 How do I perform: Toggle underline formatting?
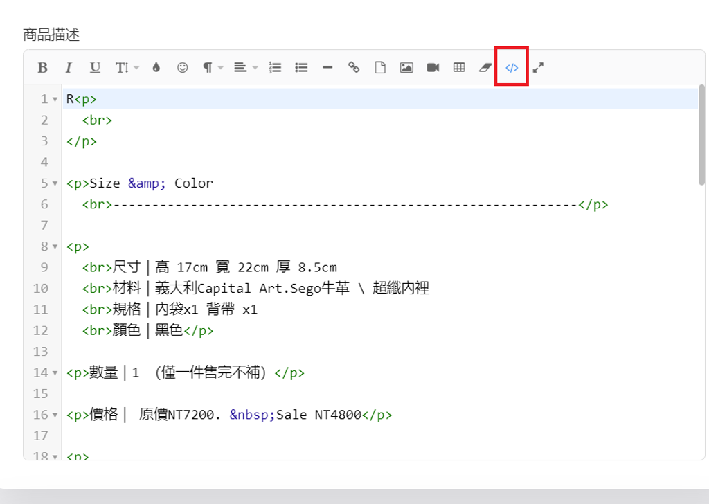click(x=95, y=67)
